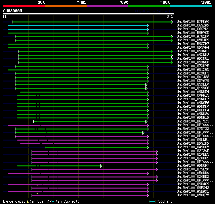Pick the UniRef100_B6T5Z3 entry
This screenshot has height=204, width=215.
[193, 121]
